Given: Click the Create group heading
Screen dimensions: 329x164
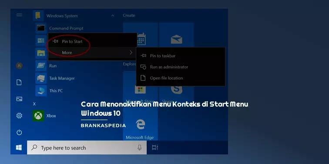Looking at the screenshot, I should pyautogui.click(x=129, y=16).
